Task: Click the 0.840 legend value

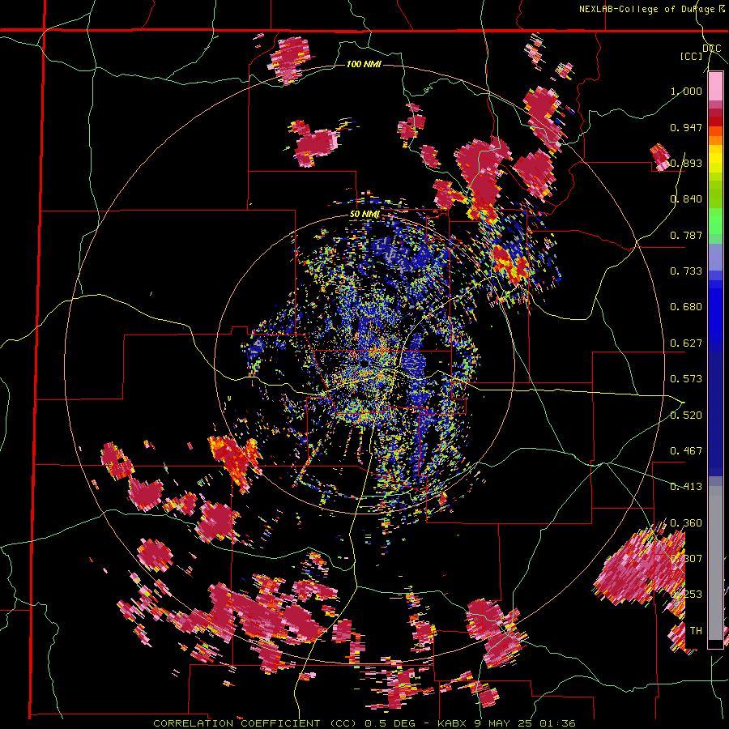Action: tap(686, 199)
